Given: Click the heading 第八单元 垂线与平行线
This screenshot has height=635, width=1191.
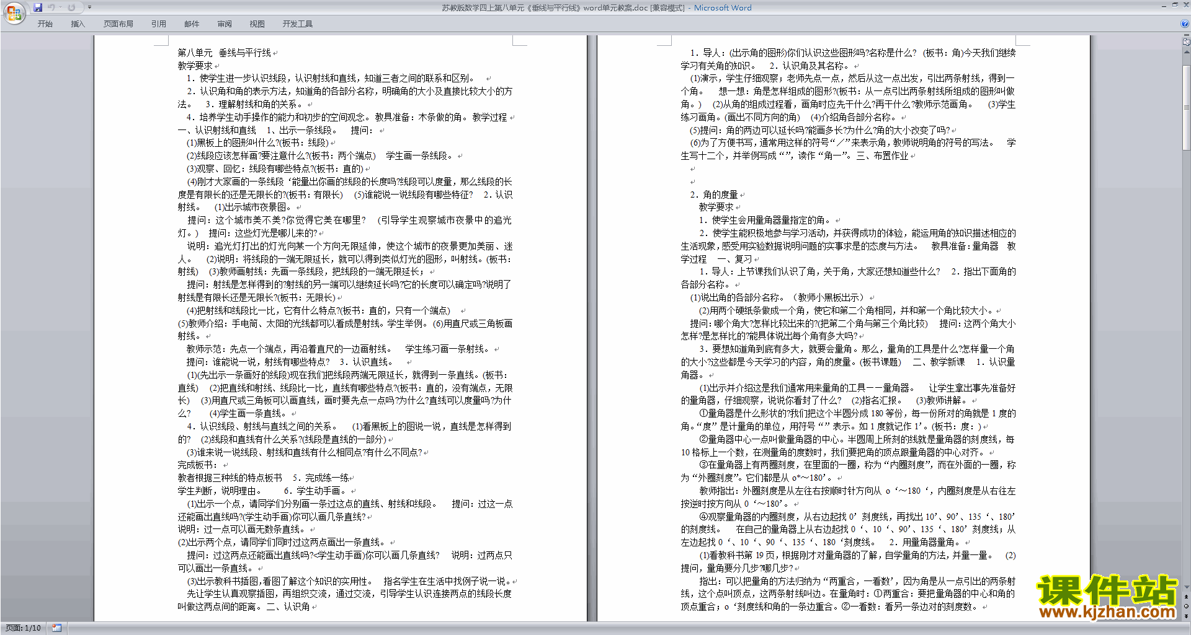Looking at the screenshot, I should tap(224, 53).
